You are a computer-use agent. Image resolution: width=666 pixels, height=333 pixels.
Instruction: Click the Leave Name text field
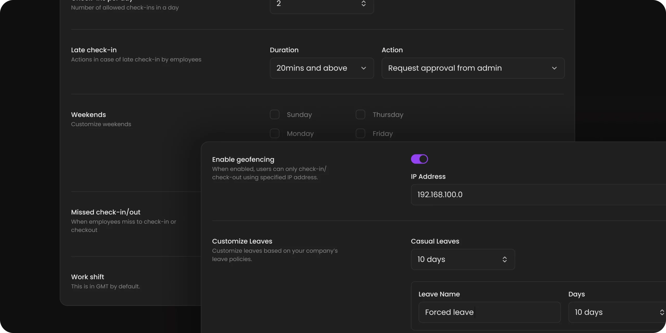click(x=489, y=312)
